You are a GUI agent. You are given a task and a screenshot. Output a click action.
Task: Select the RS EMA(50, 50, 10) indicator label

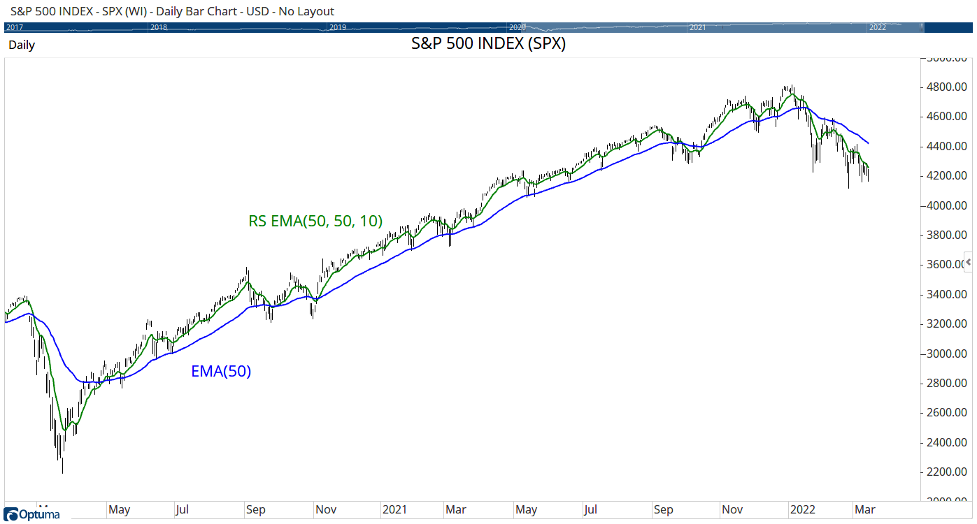(x=315, y=221)
